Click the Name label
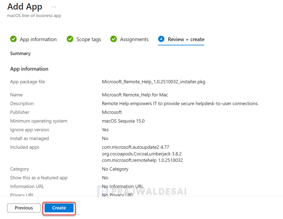Image resolution: width=283 pixels, height=219 pixels. tap(16, 95)
